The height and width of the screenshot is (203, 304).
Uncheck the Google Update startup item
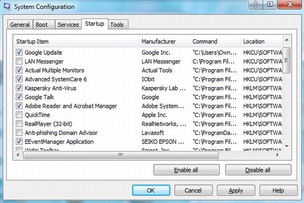(19, 52)
